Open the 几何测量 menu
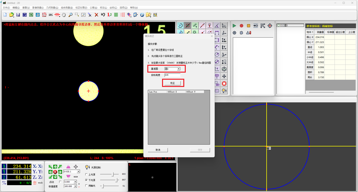358x192 pixels. (x=52, y=8)
